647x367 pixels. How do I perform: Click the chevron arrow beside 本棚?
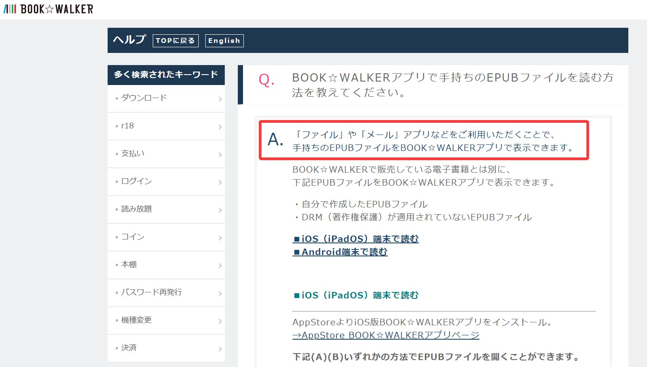tap(220, 266)
